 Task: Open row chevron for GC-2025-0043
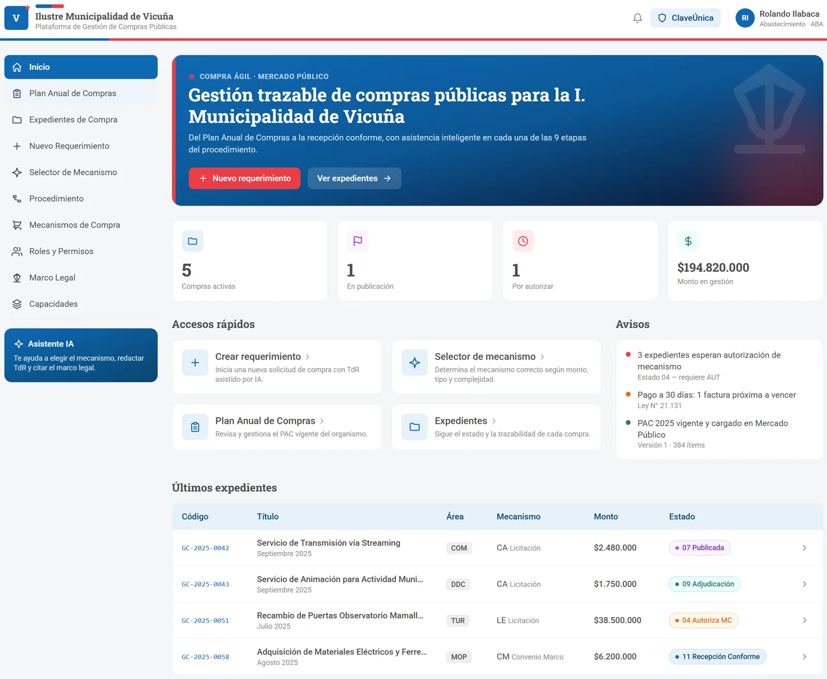pyautogui.click(x=804, y=584)
